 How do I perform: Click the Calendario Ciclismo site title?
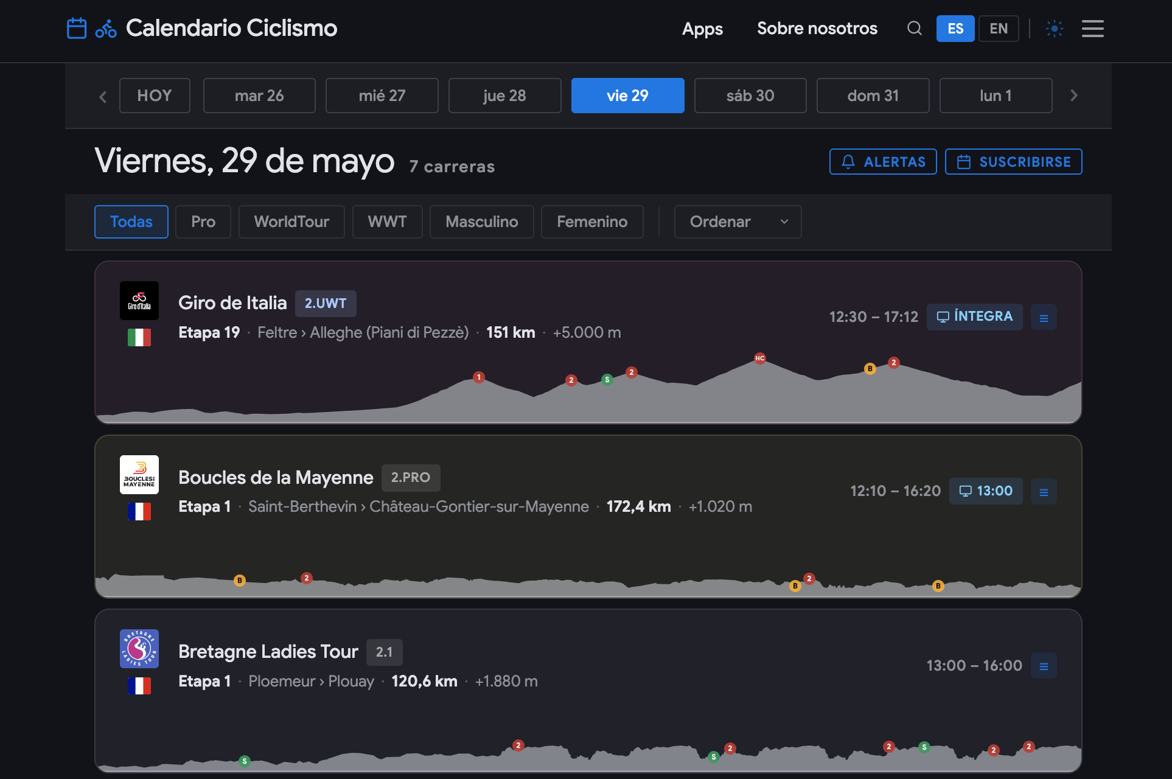(231, 28)
